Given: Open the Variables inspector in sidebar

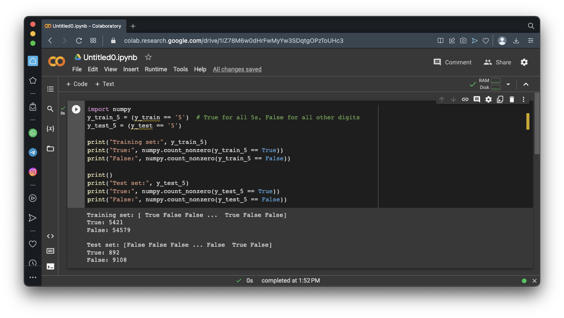Looking at the screenshot, I should coord(50,129).
